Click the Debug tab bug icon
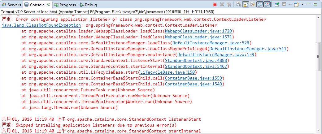Screen dimensions: 322x134 pos(81,5)
